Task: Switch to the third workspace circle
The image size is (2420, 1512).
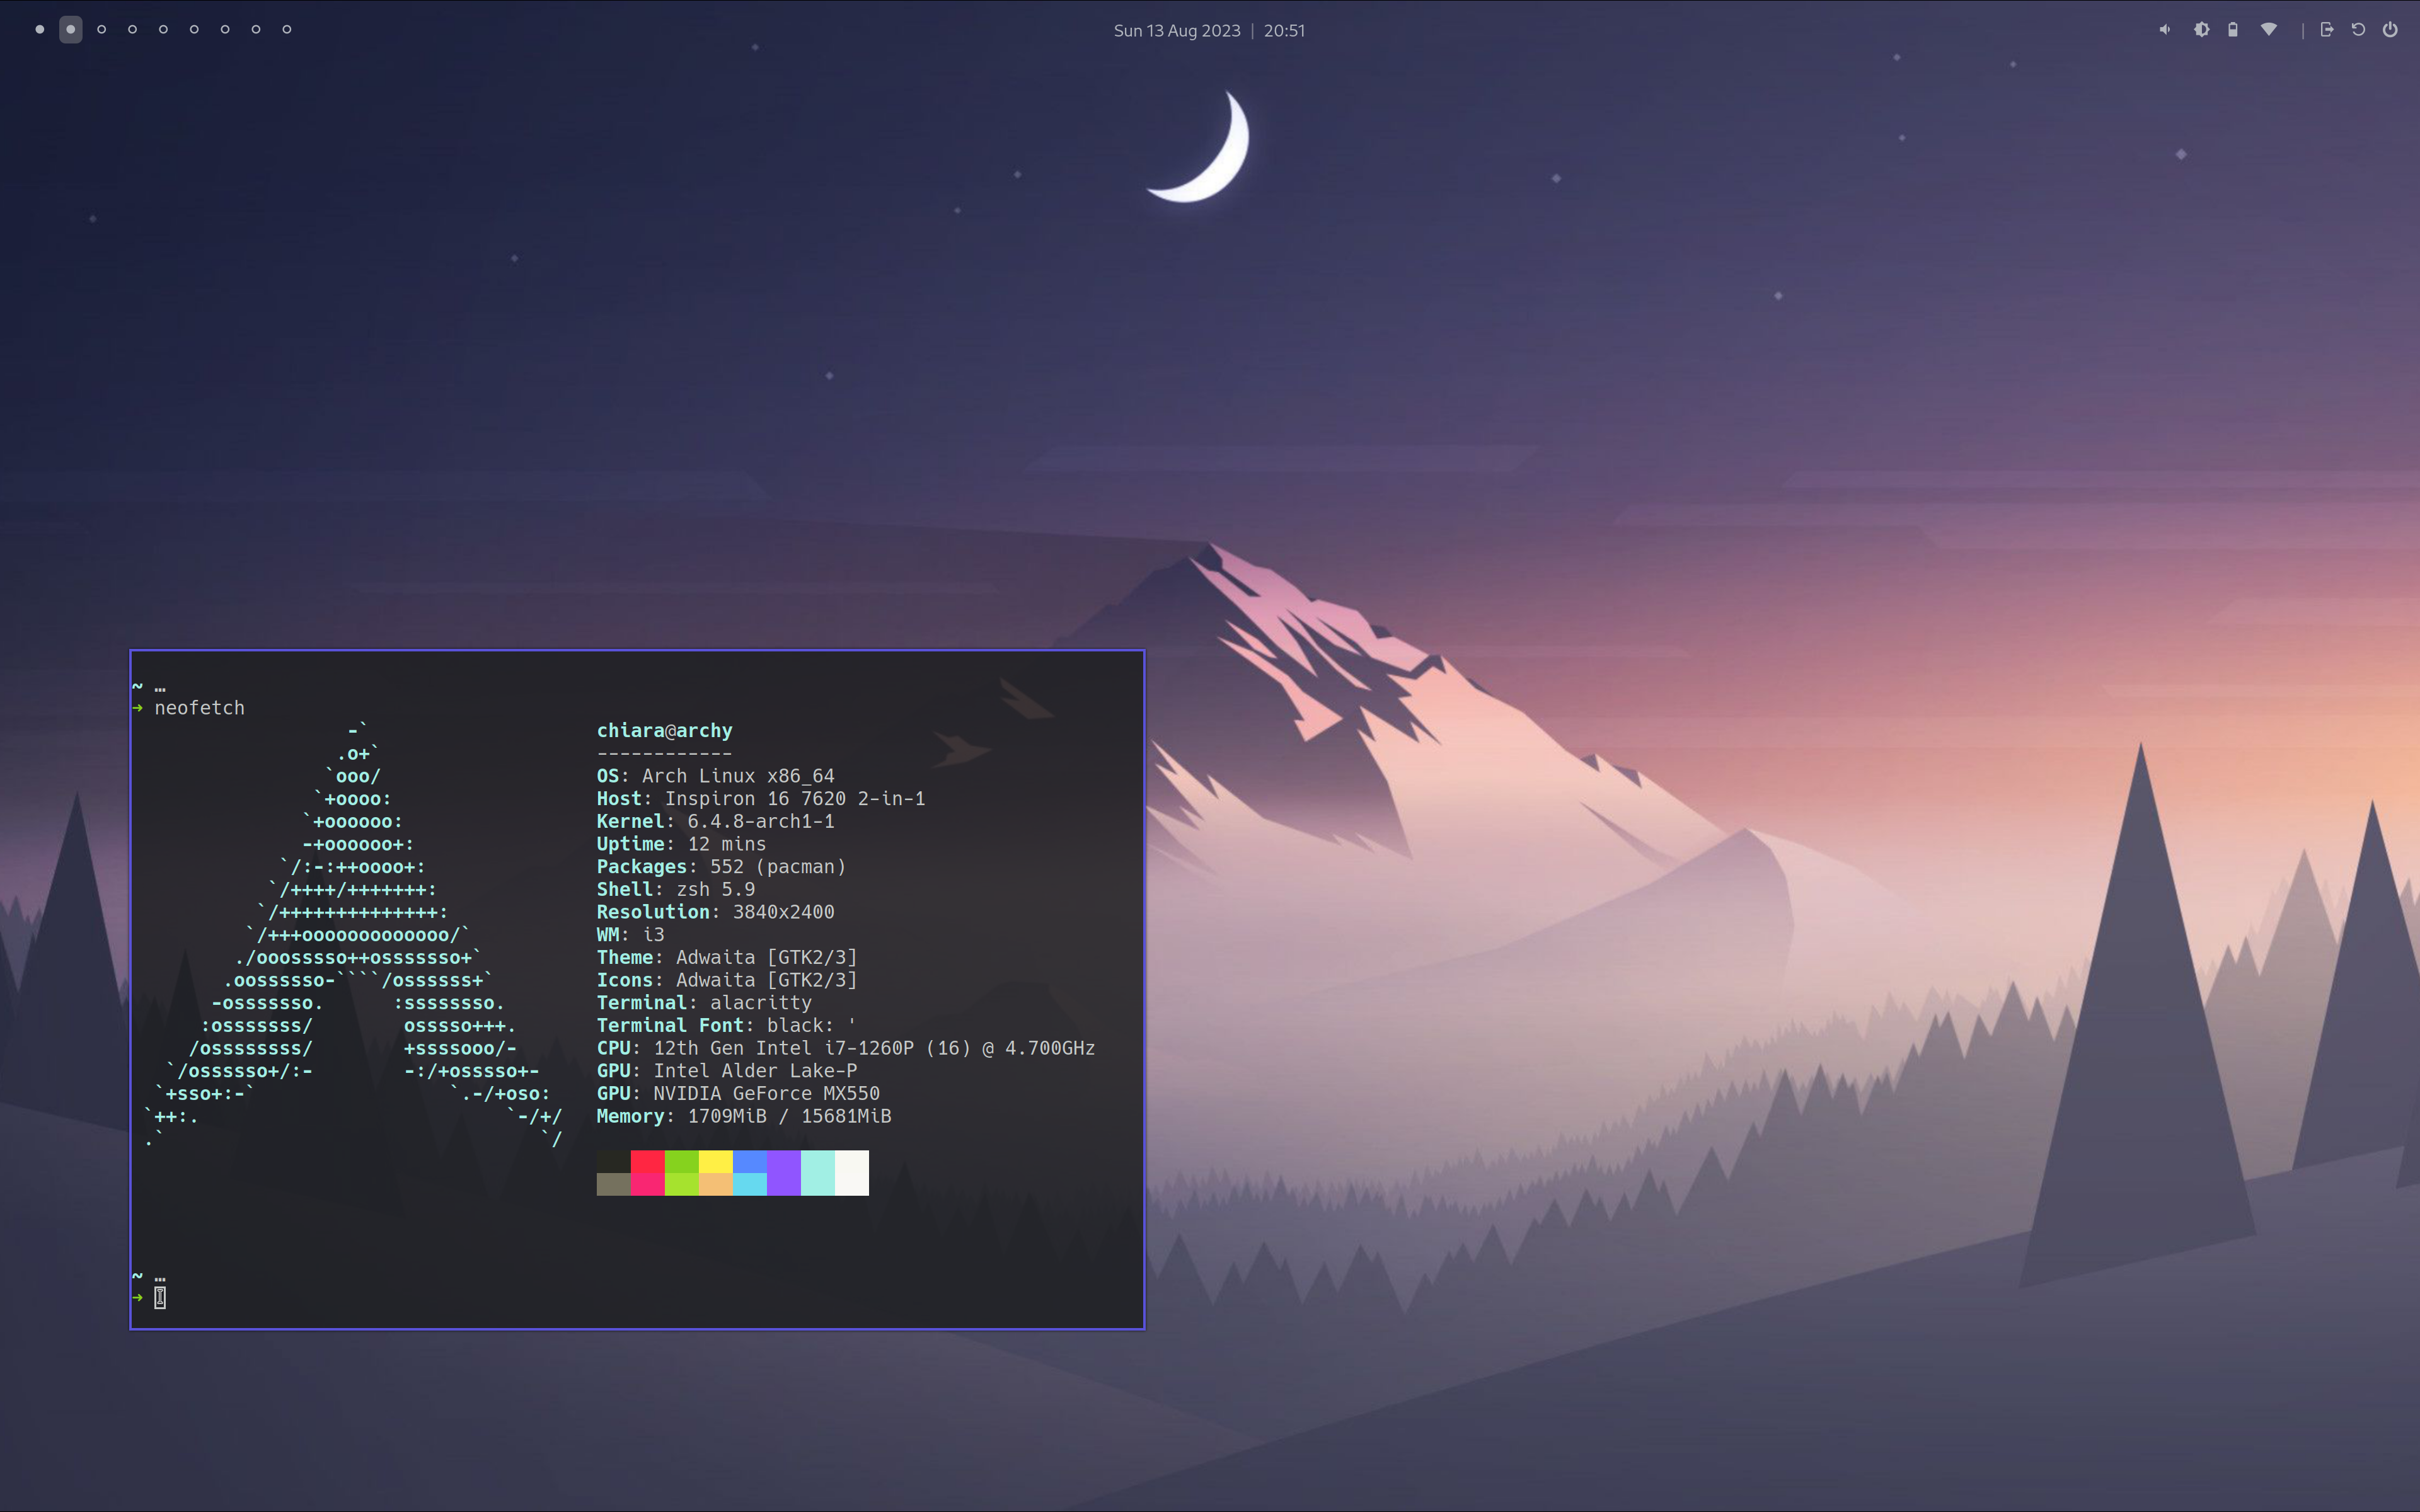Action: [102, 30]
